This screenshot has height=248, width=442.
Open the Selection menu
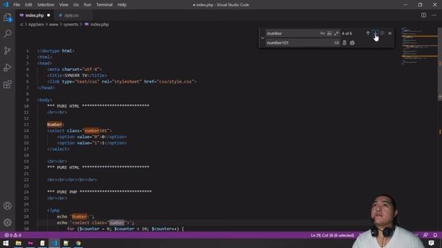[x=46, y=5]
